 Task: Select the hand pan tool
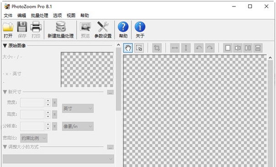click(x=128, y=48)
